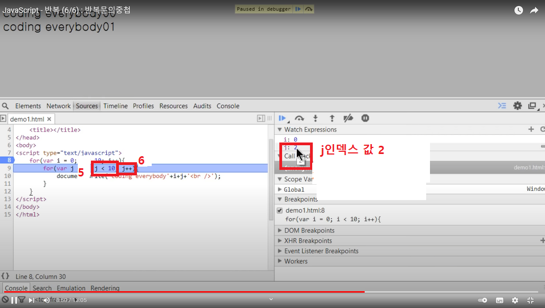This screenshot has width=545, height=308.
Task: Go to the Audits tab
Action: click(202, 106)
